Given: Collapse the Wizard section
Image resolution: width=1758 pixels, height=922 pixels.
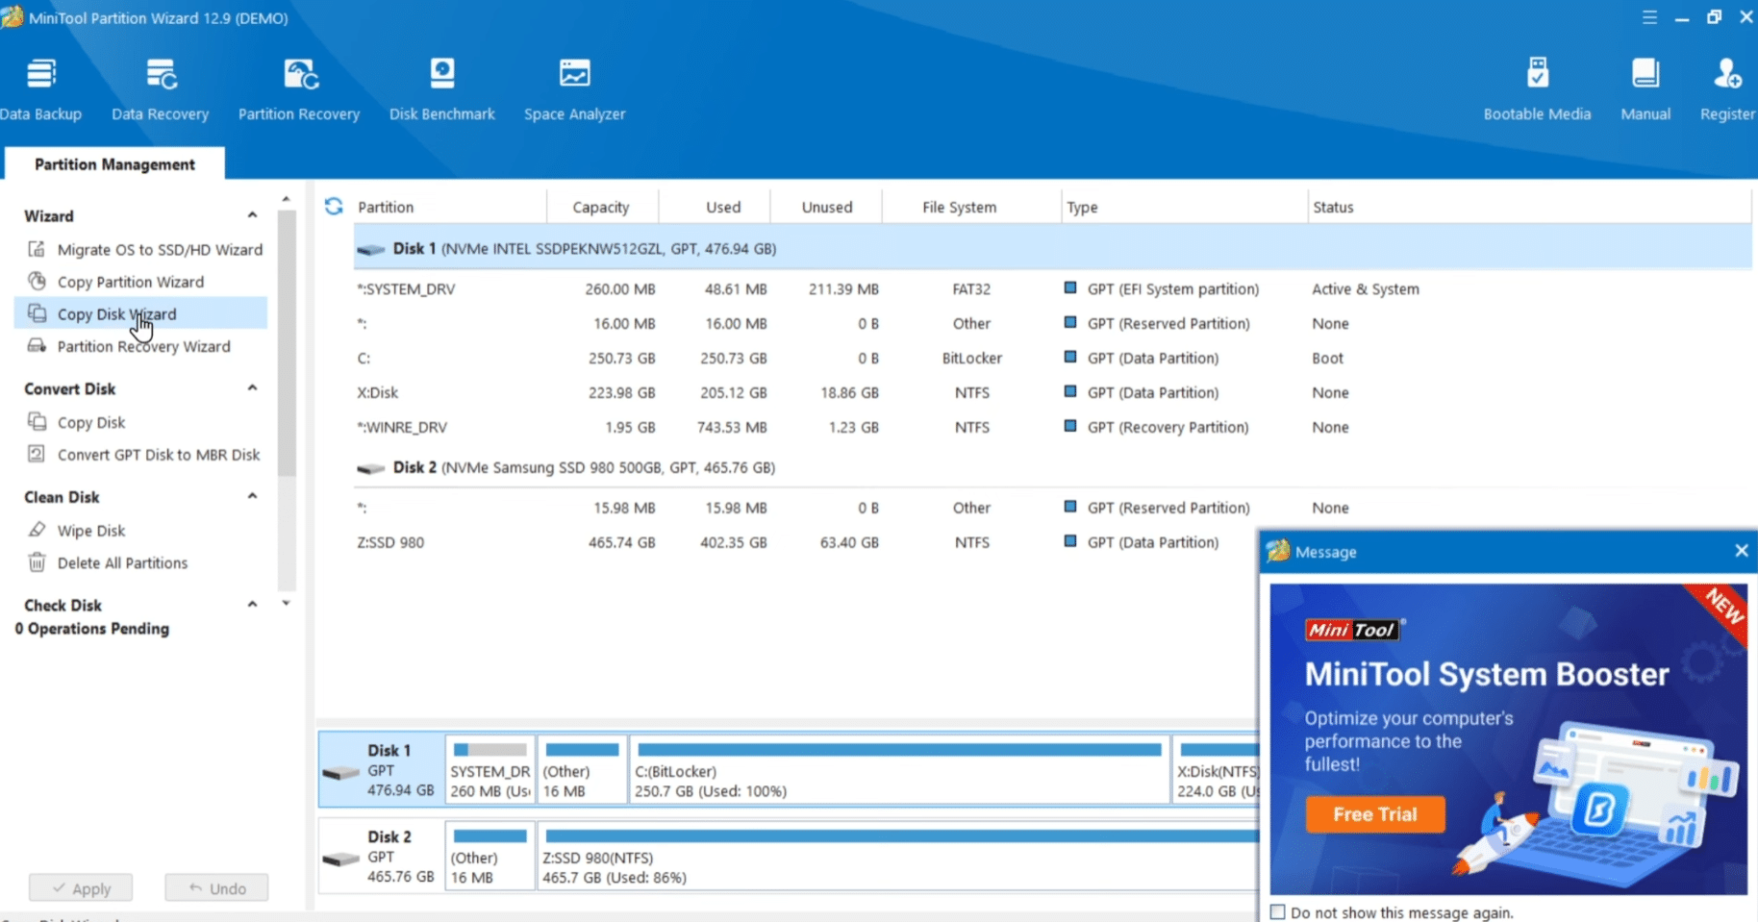Looking at the screenshot, I should (252, 214).
